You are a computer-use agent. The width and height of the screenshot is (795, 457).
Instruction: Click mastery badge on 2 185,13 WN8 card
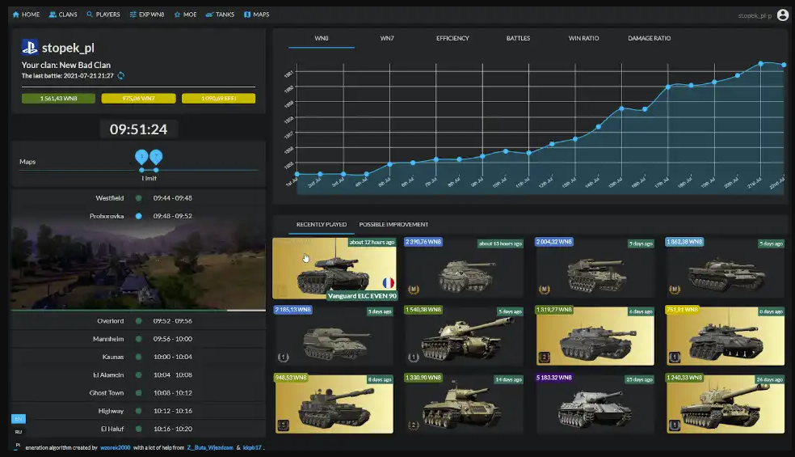click(283, 358)
